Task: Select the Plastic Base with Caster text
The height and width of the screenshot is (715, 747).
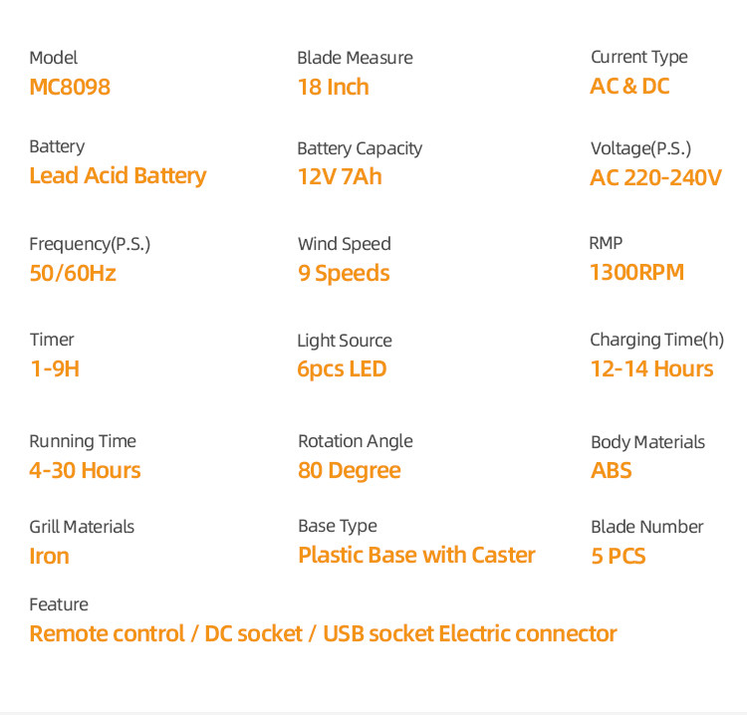Action: [417, 556]
